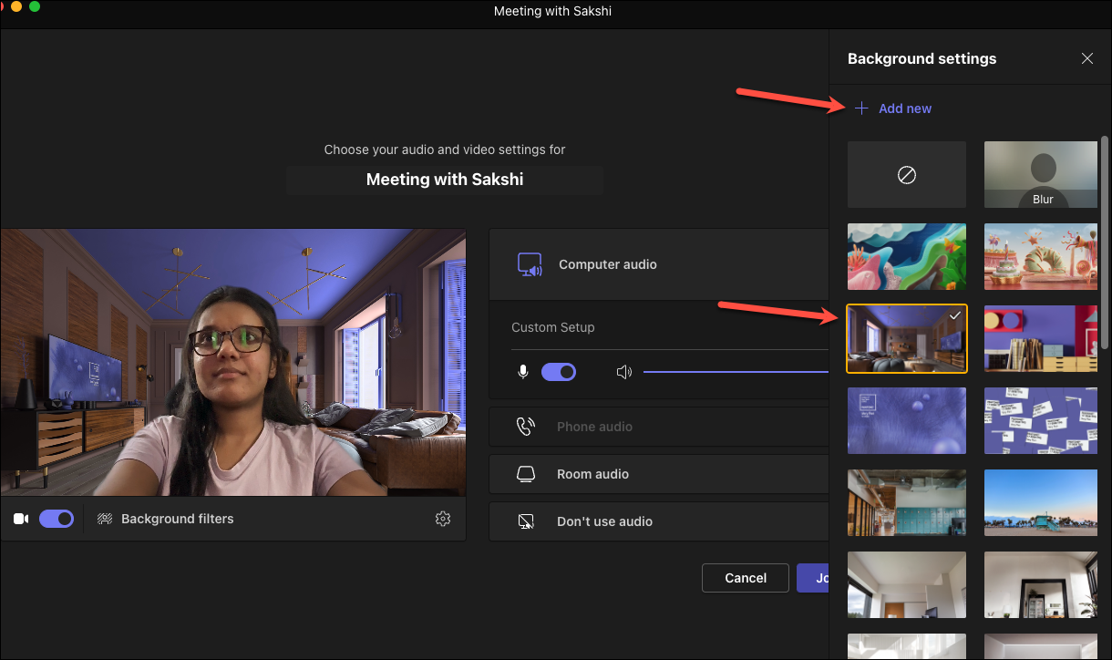Open device settings gear icon
1112x660 pixels.
pyautogui.click(x=443, y=519)
